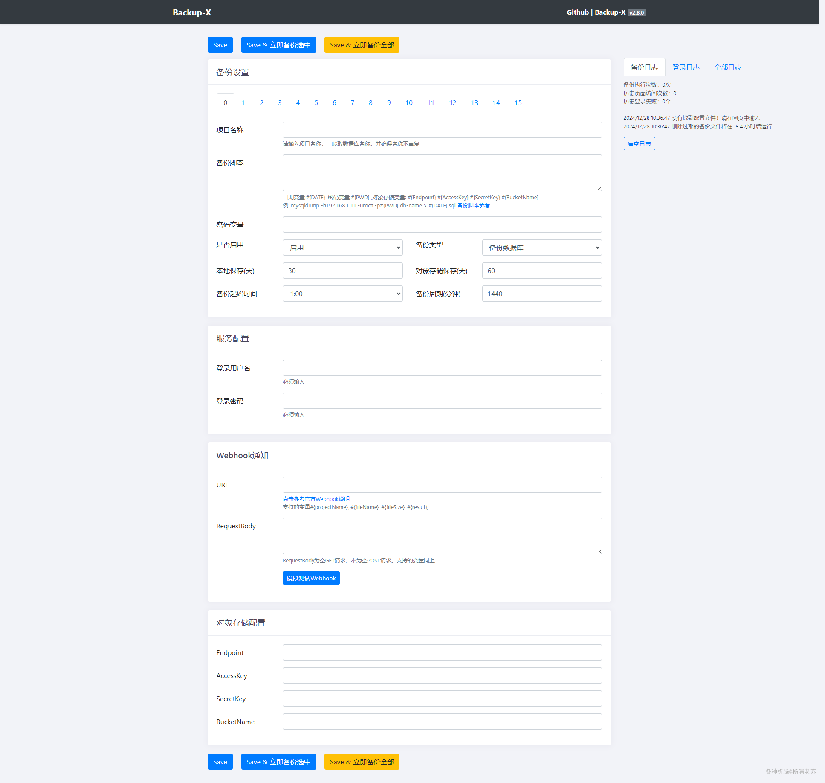Focus the 登录用户名 input field
The height and width of the screenshot is (783, 825).
click(442, 368)
